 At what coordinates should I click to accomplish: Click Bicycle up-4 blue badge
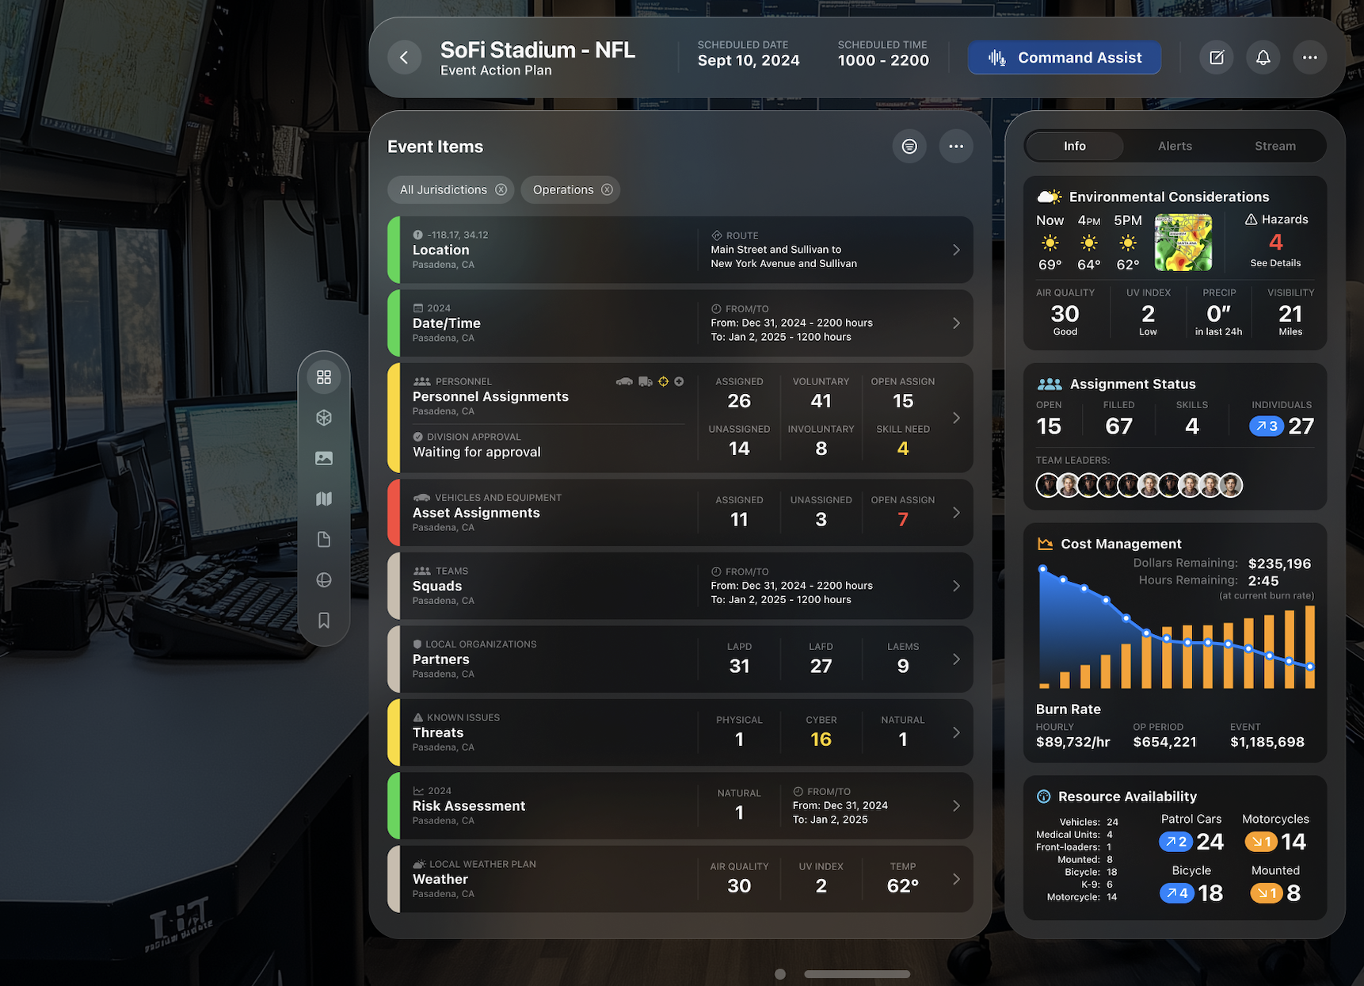[x=1177, y=893]
